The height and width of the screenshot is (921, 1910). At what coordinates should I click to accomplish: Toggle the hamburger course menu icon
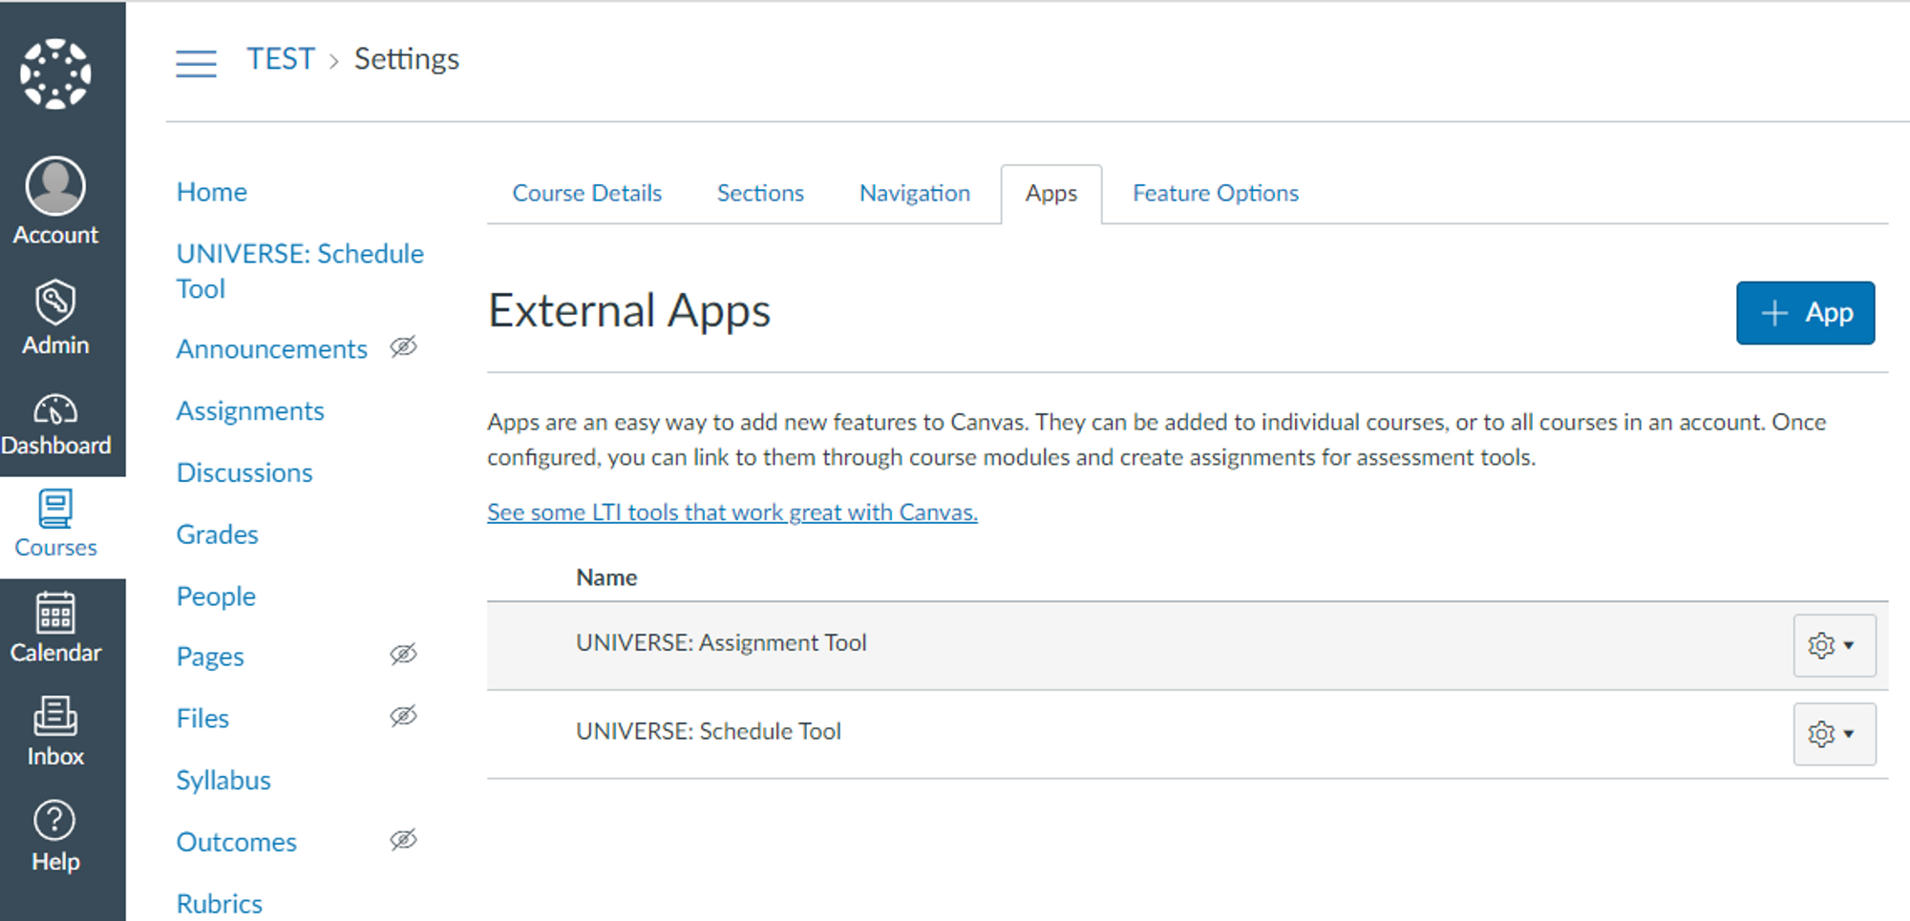tap(196, 63)
